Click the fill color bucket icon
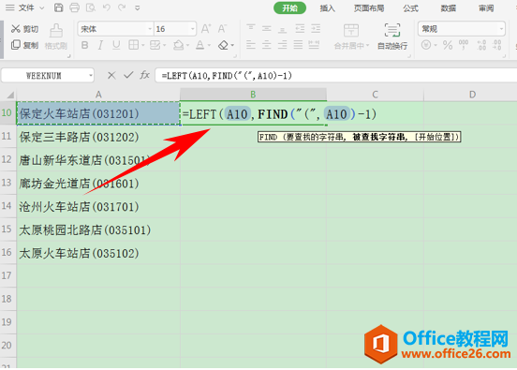Image resolution: width=517 pixels, height=370 pixels. point(178,45)
